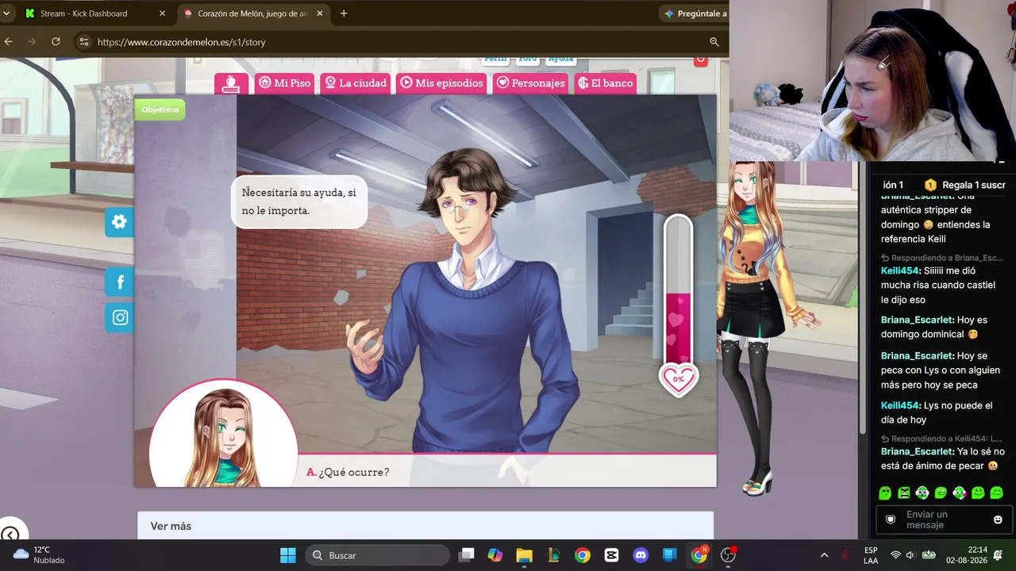Open chat identity shield icon
The height and width of the screenshot is (571, 1016).
[x=891, y=520]
